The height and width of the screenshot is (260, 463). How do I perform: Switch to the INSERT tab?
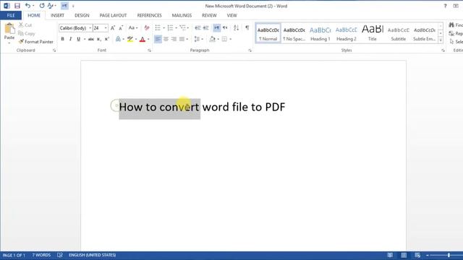coord(57,15)
